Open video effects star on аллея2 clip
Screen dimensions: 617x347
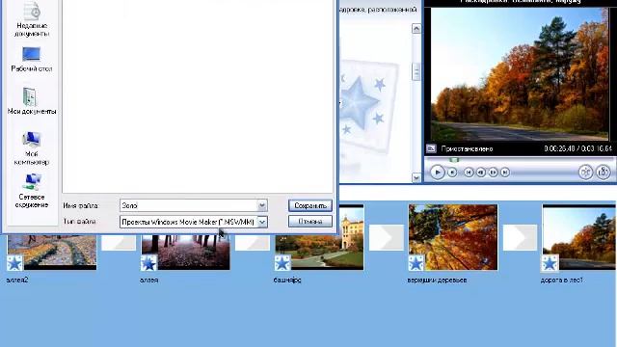pos(14,263)
